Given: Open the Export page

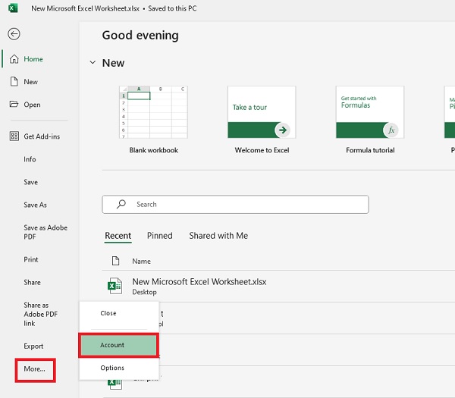Looking at the screenshot, I should 33,346.
